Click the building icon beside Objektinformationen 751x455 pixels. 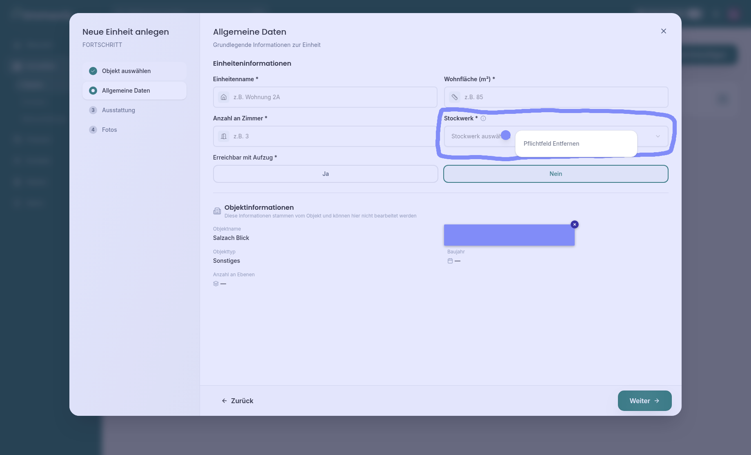tap(217, 211)
